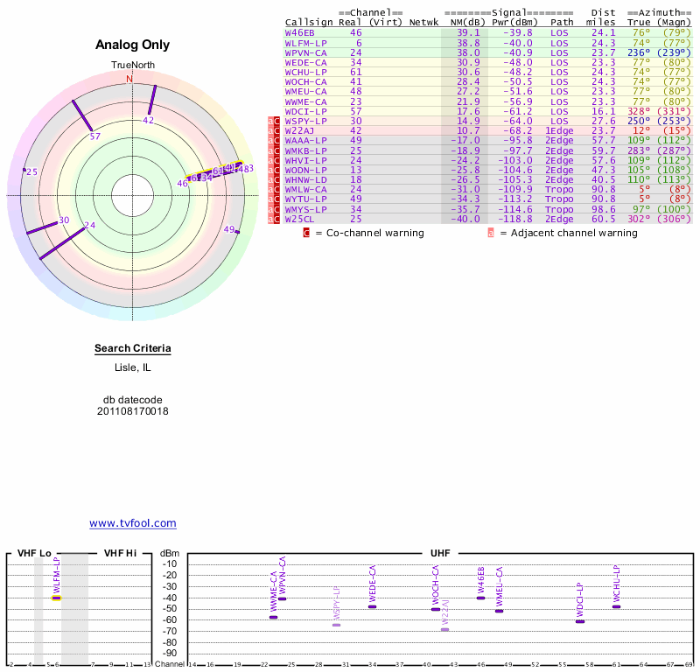Select the W46EB signal bar in UHF spectrum

pyautogui.click(x=481, y=597)
